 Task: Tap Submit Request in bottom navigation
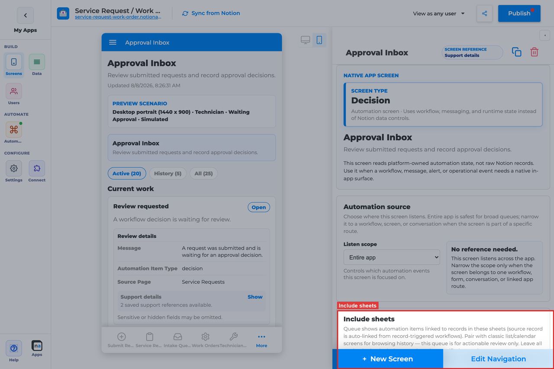[x=122, y=340]
